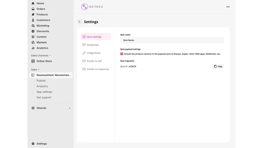Click the clipboard icon on the Copy button
This screenshot has width=263, height=148.
click(215, 66)
